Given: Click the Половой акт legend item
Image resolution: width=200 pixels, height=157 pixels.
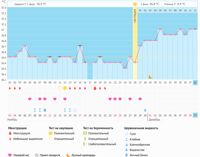Looking at the screenshot, I should [x=20, y=155].
